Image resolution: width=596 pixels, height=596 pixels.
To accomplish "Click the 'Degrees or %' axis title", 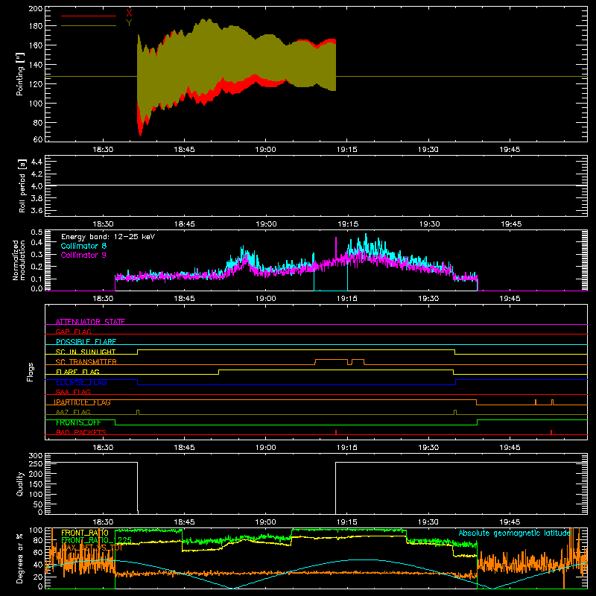I will click(20, 558).
